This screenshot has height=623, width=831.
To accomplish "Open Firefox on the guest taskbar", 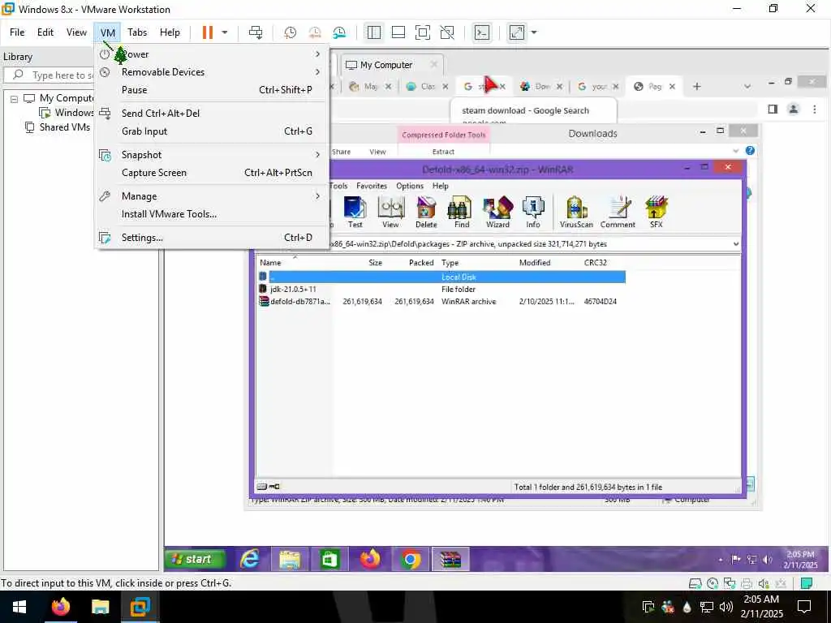I will click(x=370, y=560).
